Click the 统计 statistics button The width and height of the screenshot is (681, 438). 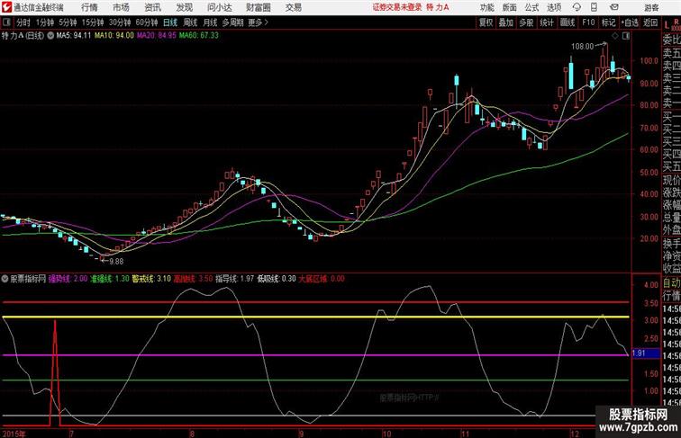(547, 22)
